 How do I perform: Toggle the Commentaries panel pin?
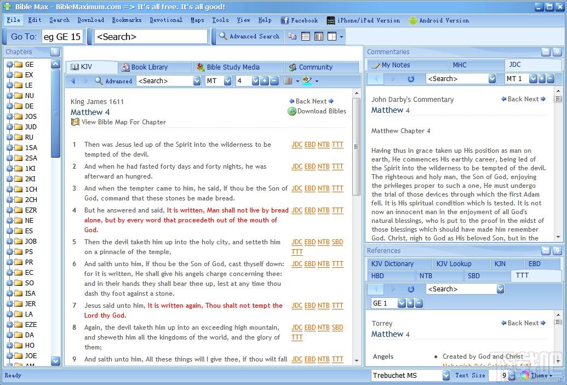[x=557, y=52]
